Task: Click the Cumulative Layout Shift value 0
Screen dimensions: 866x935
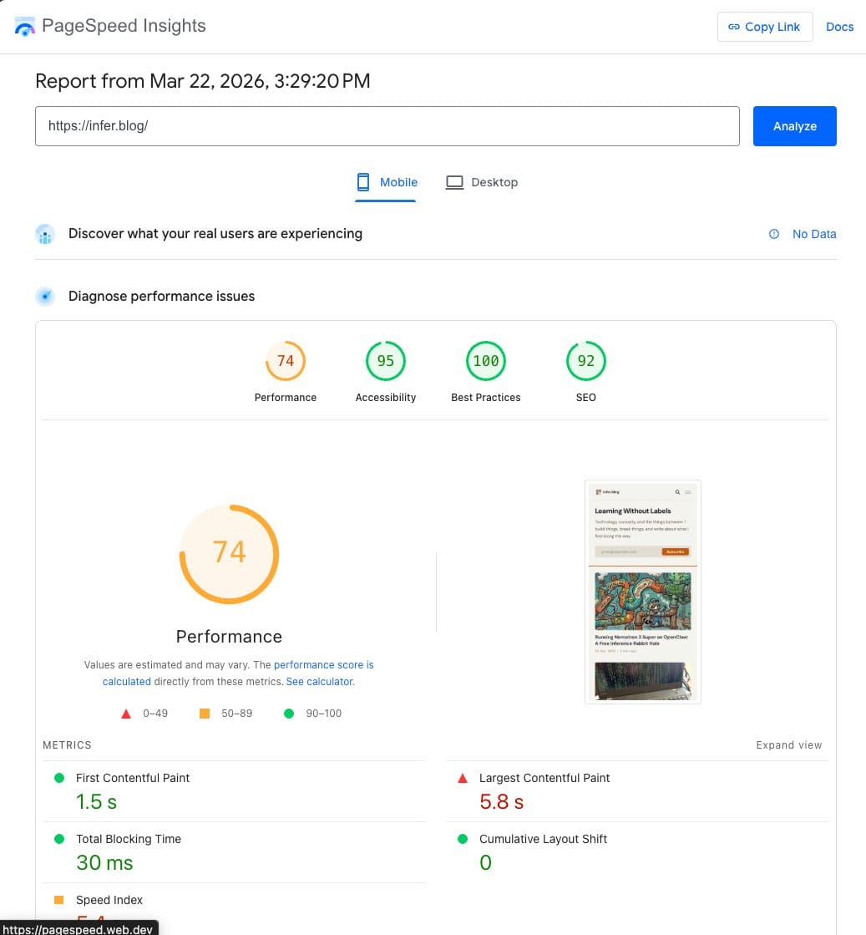Action: click(x=485, y=863)
